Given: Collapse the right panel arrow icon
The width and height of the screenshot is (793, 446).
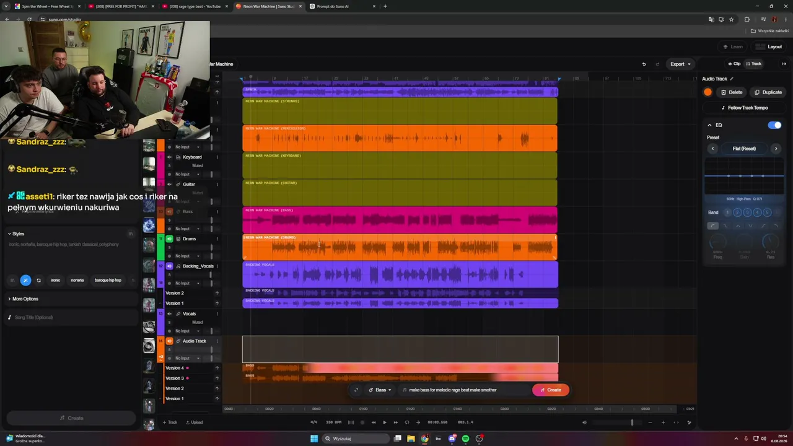Looking at the screenshot, I should pyautogui.click(x=784, y=64).
